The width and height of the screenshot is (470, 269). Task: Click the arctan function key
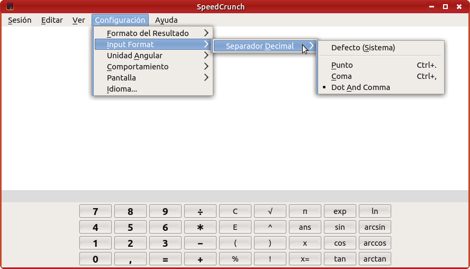(x=375, y=259)
